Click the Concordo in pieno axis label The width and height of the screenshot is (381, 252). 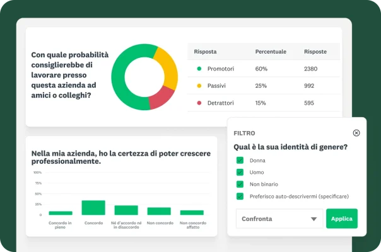coord(60,225)
